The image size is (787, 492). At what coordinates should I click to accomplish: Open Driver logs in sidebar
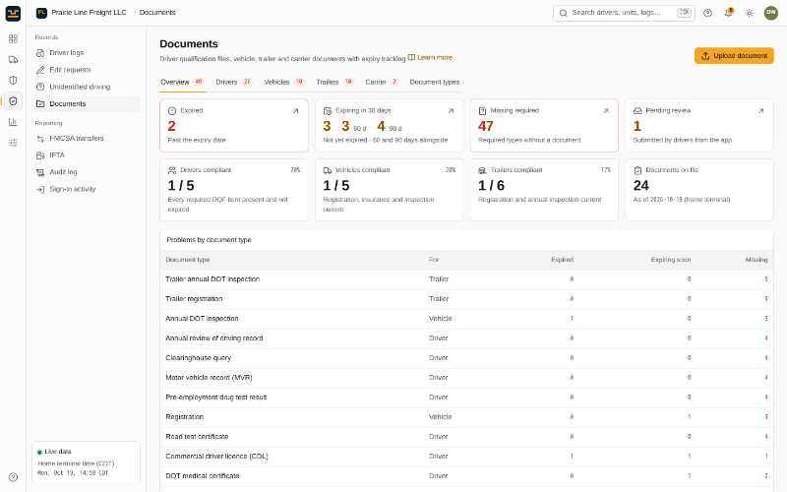(x=86, y=53)
